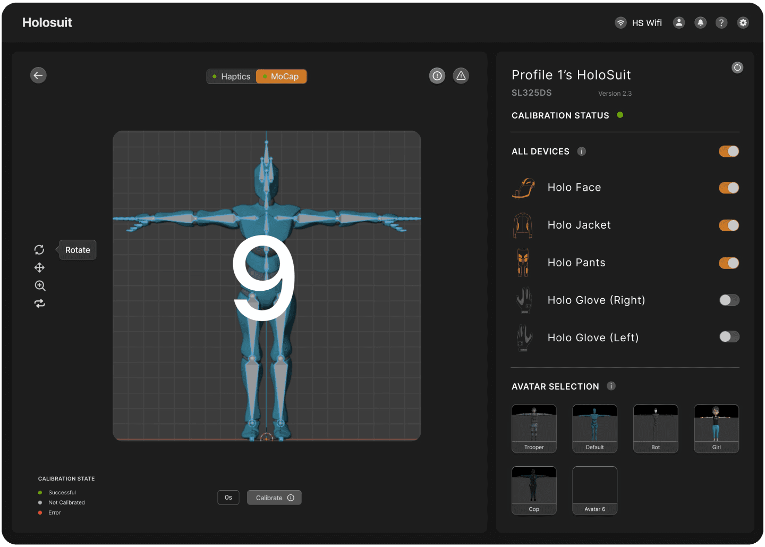Click the HS Wifi label
The image size is (765, 547).
647,23
